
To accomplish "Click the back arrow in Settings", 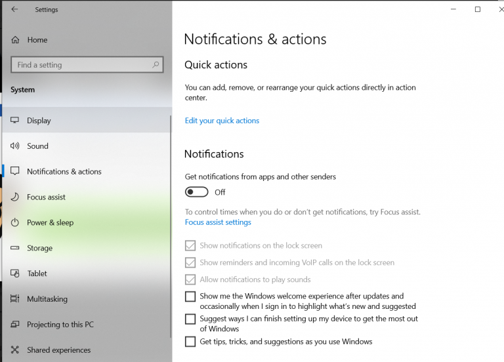I will [x=14, y=9].
